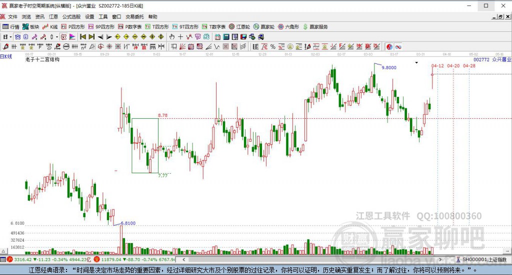This screenshot has height=275, width=512.
Task: Click scrollbar left arrow under chart
Action: (x=184, y=260)
